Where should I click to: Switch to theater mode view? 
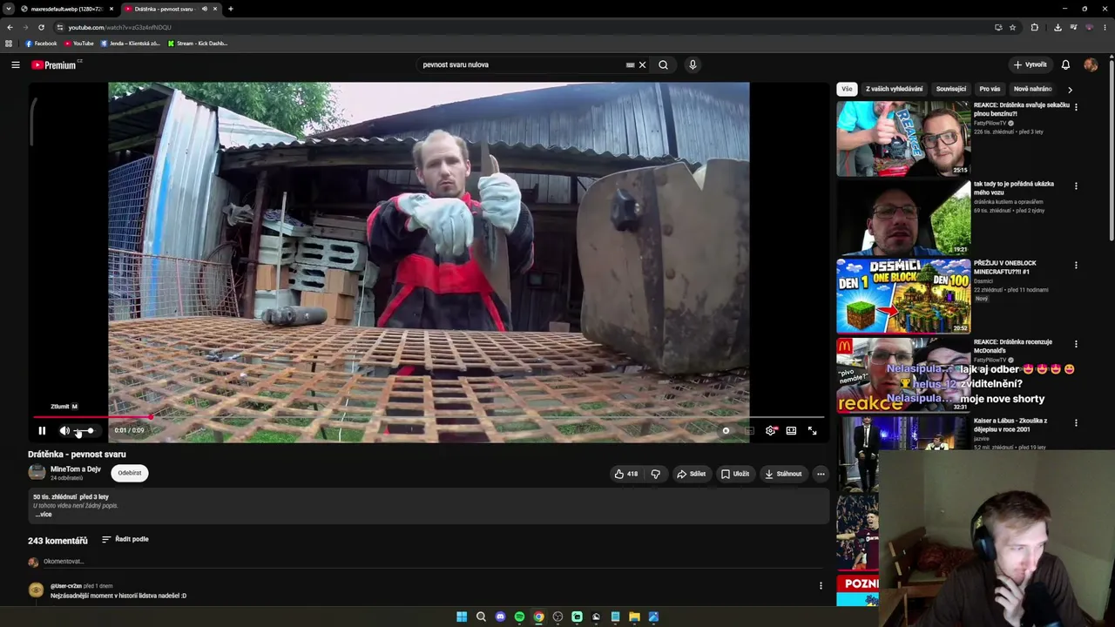[x=791, y=430]
